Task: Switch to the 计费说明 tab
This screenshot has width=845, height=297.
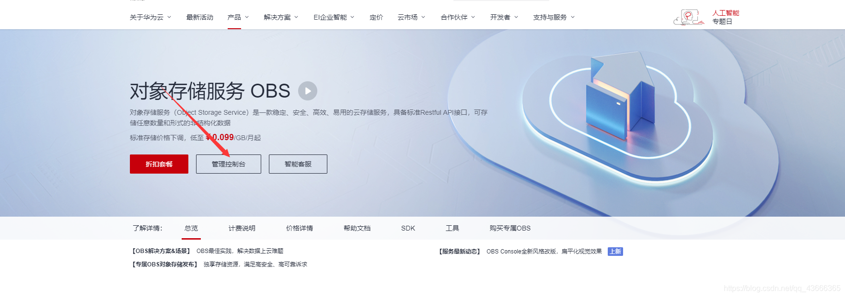Action: point(242,228)
